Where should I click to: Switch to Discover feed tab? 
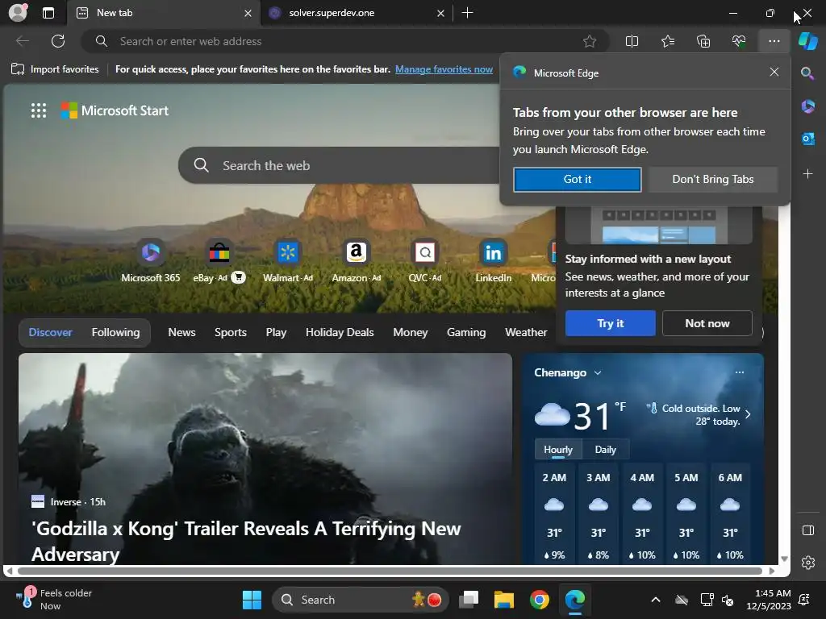(x=51, y=332)
